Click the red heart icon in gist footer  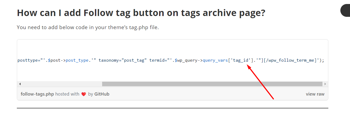(x=84, y=94)
